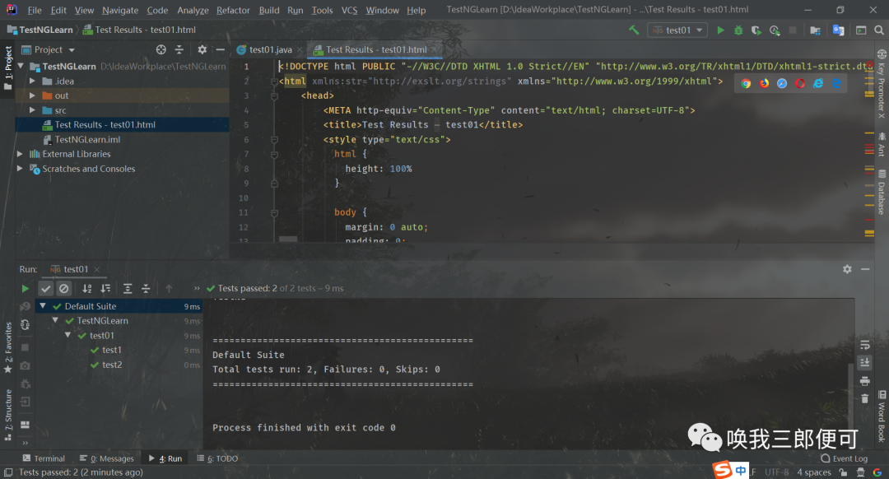Expand the .idea folder
This screenshot has width=889, height=479.
click(32, 81)
